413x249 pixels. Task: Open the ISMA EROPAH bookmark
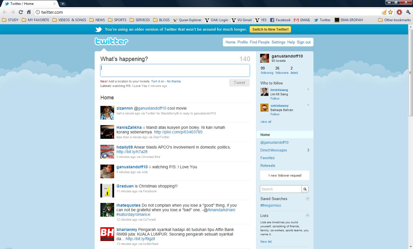click(349, 20)
